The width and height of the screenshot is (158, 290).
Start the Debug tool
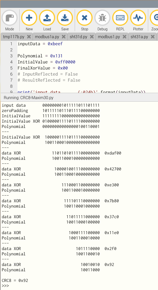(102, 18)
